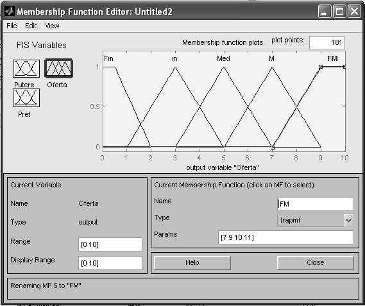The height and width of the screenshot is (306, 365).
Task: Click the Params field with [7 9 10 11]
Action: coord(286,237)
